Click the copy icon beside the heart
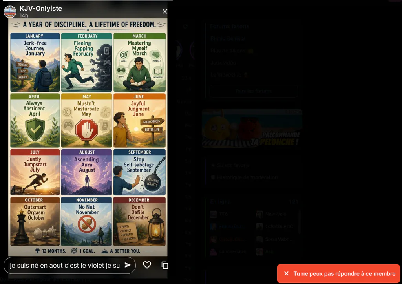 click(x=165, y=265)
